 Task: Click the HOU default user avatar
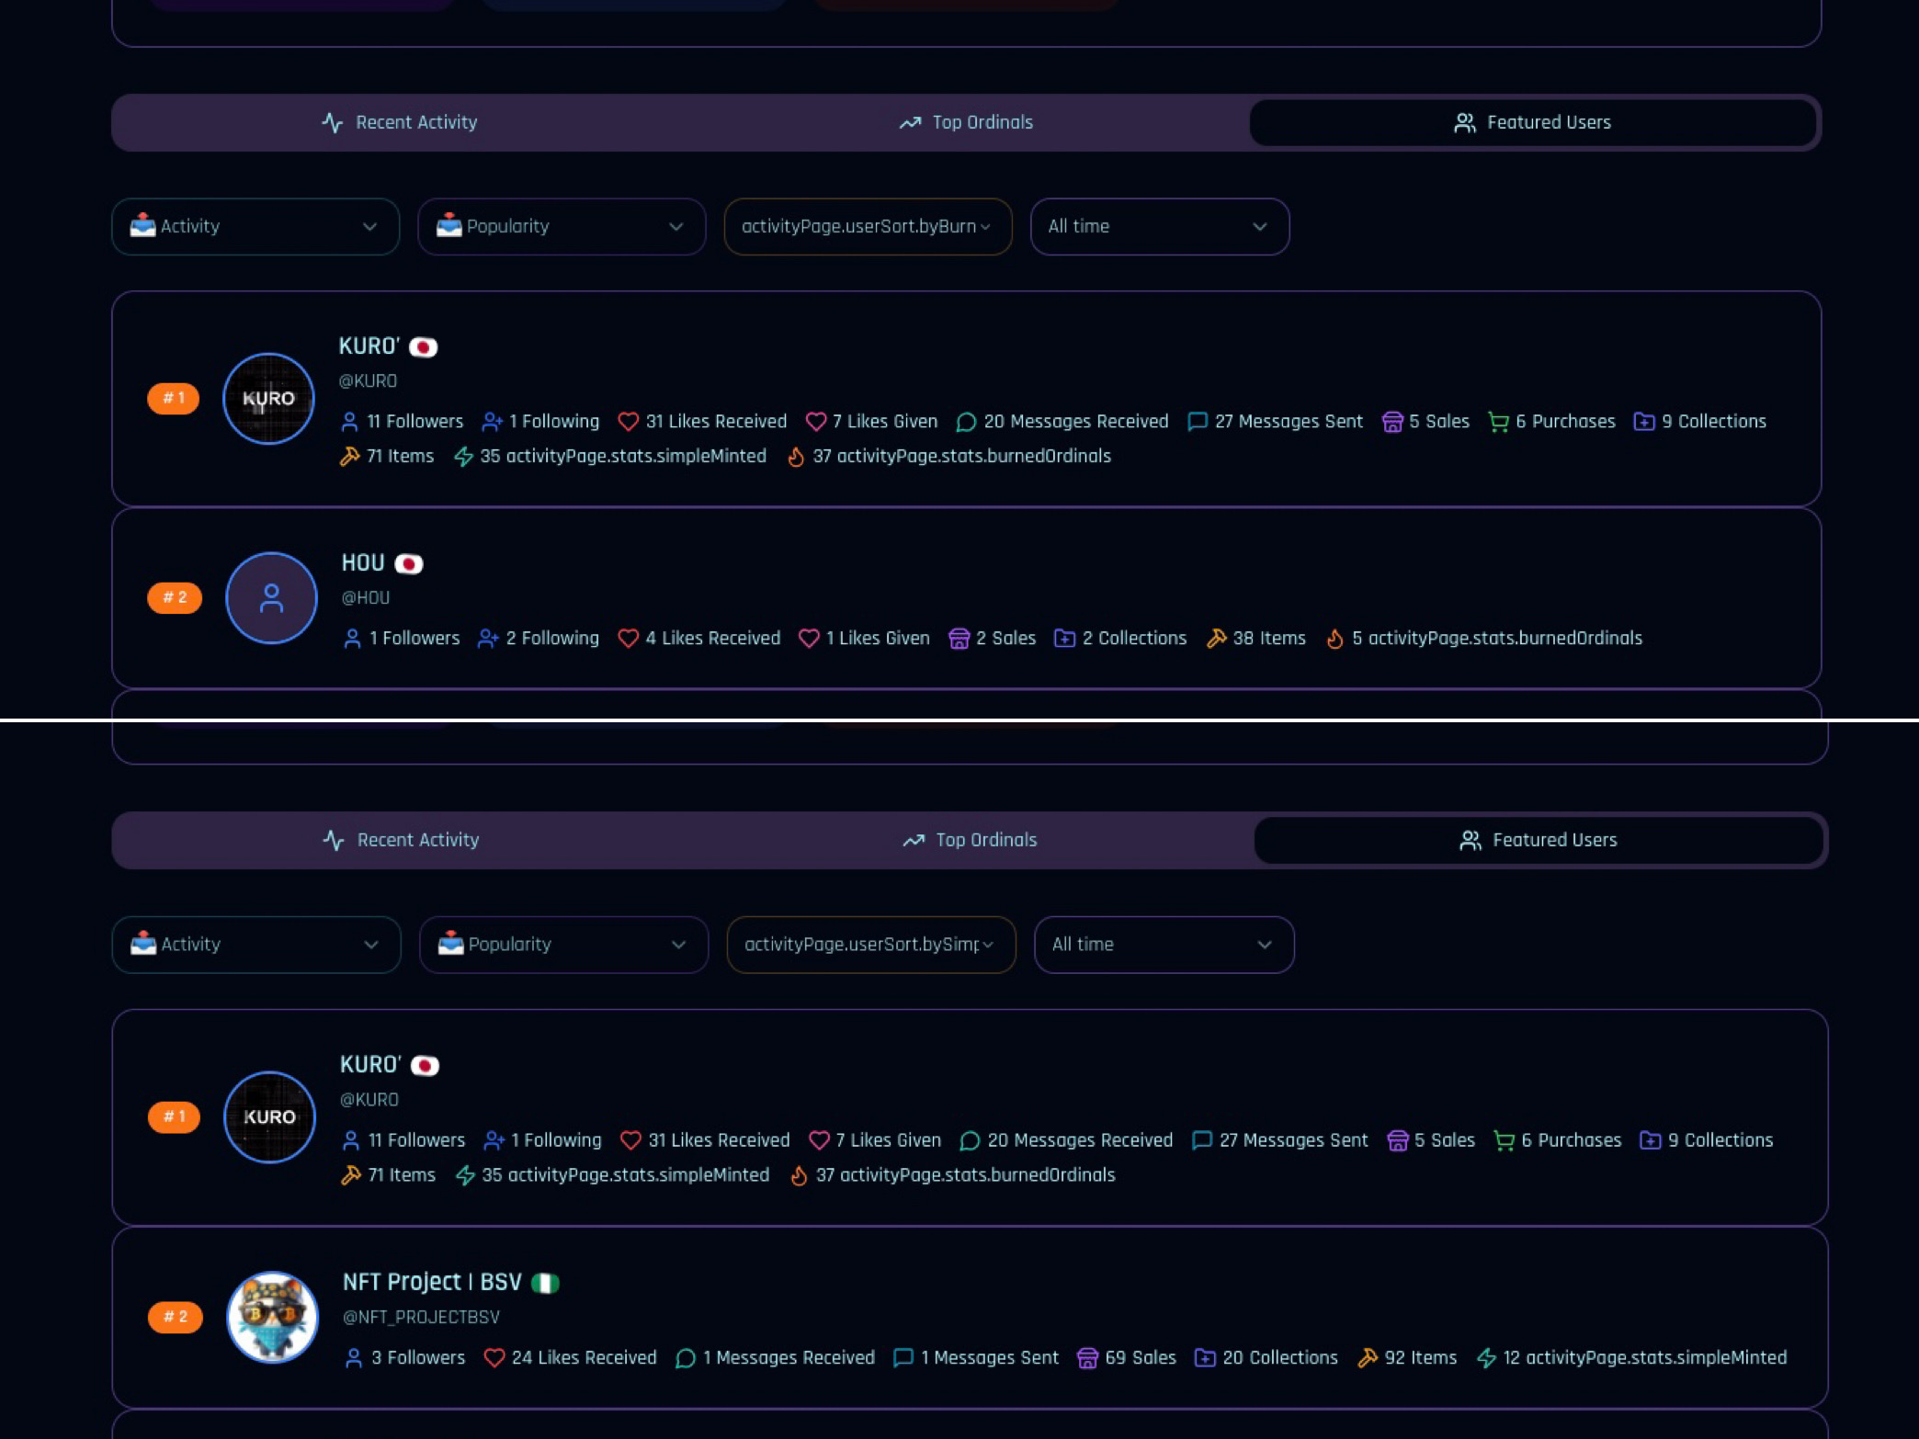tap(271, 598)
